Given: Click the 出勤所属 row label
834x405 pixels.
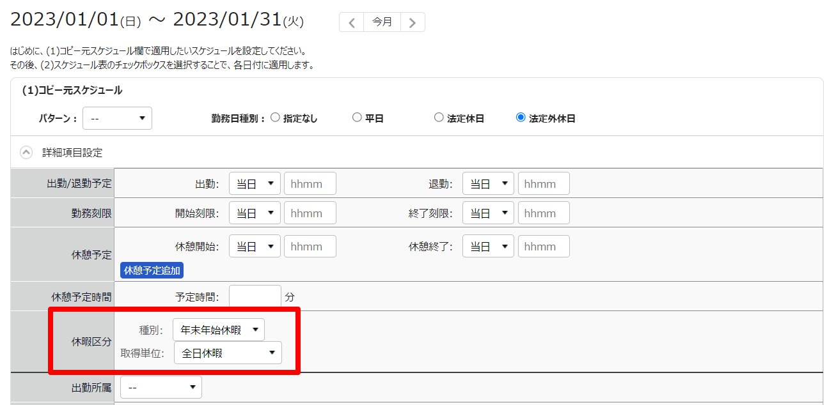Looking at the screenshot, I should pos(91,387).
